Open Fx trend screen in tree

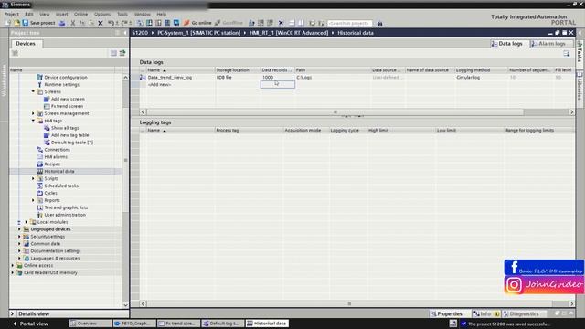(67, 106)
